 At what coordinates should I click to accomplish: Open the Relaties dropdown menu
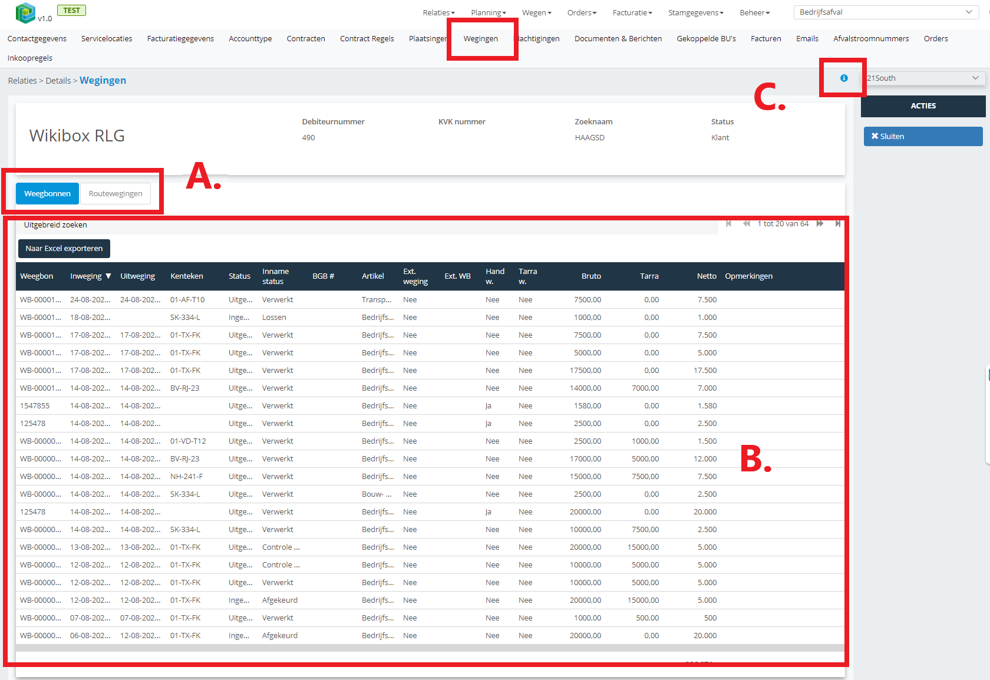pyautogui.click(x=438, y=12)
